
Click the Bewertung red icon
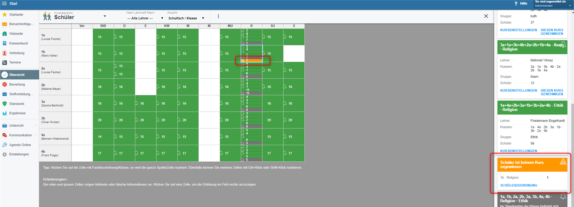pos(5,84)
